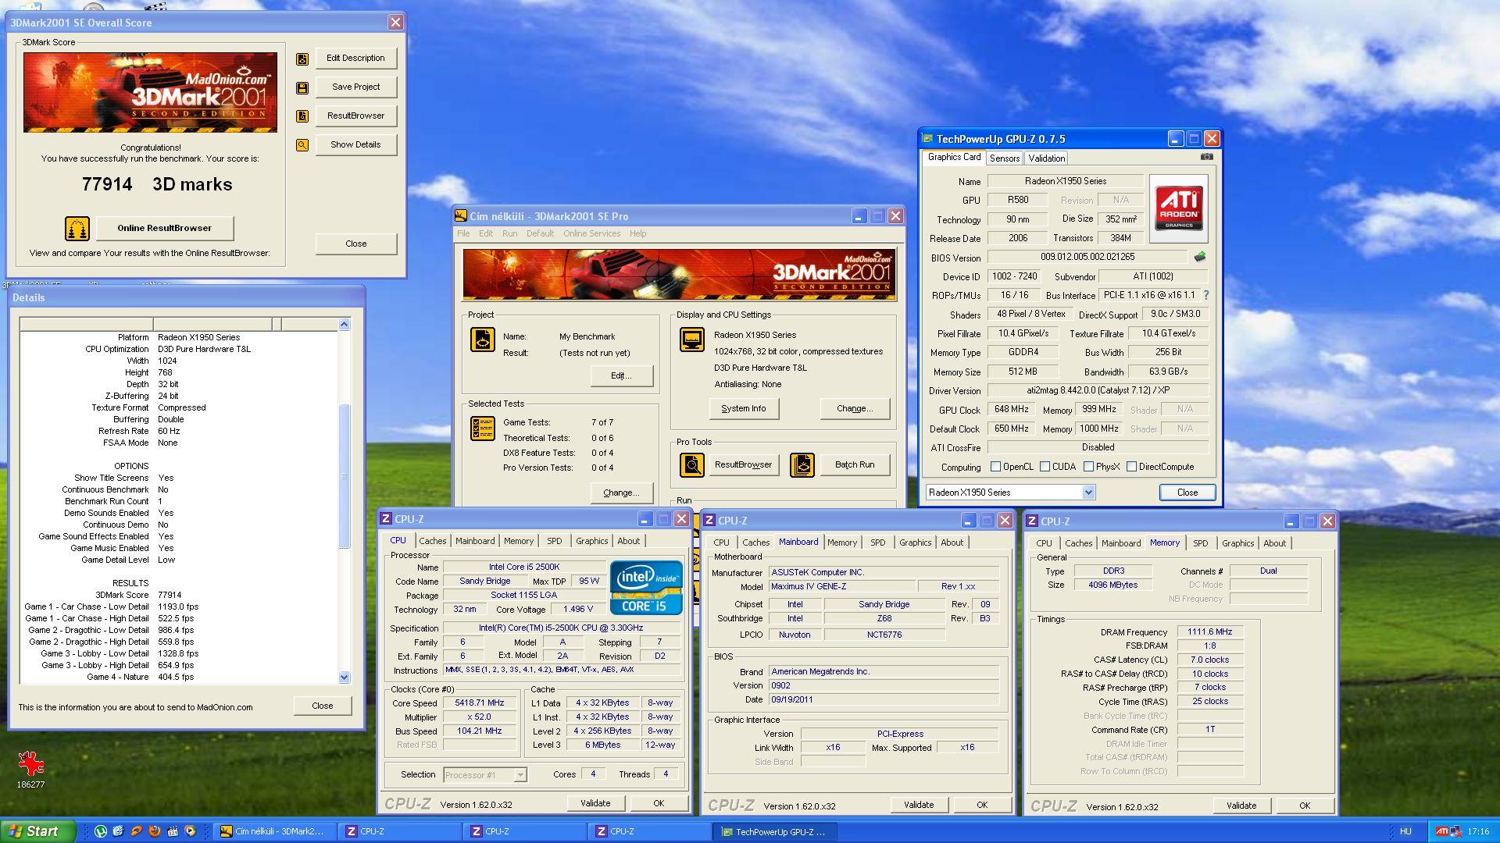
Task: Click the Core Speed value 5418.71 MHz
Action: point(480,703)
